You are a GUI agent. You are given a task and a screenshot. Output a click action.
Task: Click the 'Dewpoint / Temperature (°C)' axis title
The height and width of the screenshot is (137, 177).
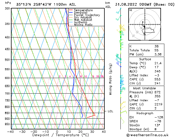pos(61,135)
